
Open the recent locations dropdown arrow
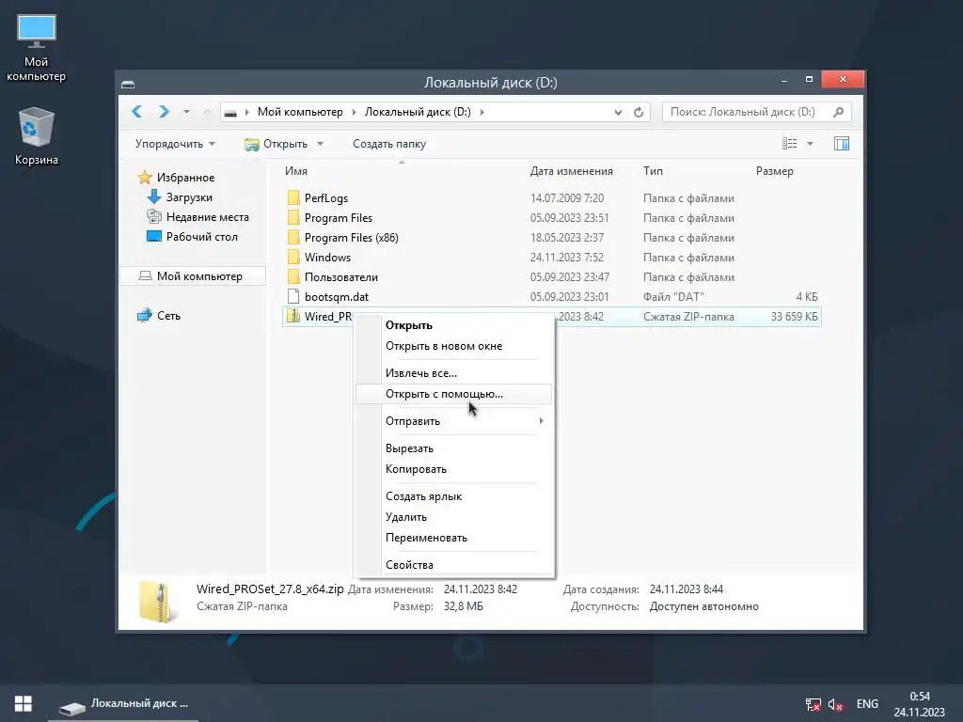coord(186,112)
